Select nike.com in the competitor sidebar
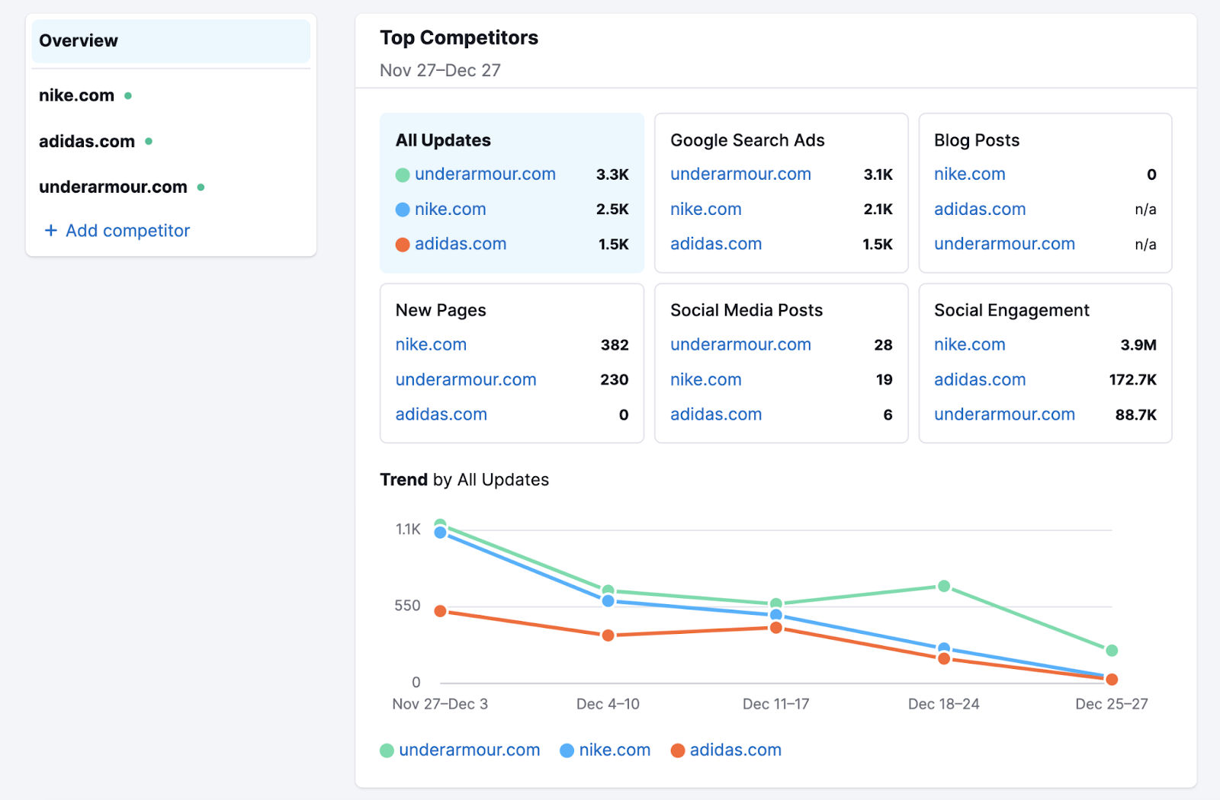The height and width of the screenshot is (800, 1220). [x=76, y=95]
